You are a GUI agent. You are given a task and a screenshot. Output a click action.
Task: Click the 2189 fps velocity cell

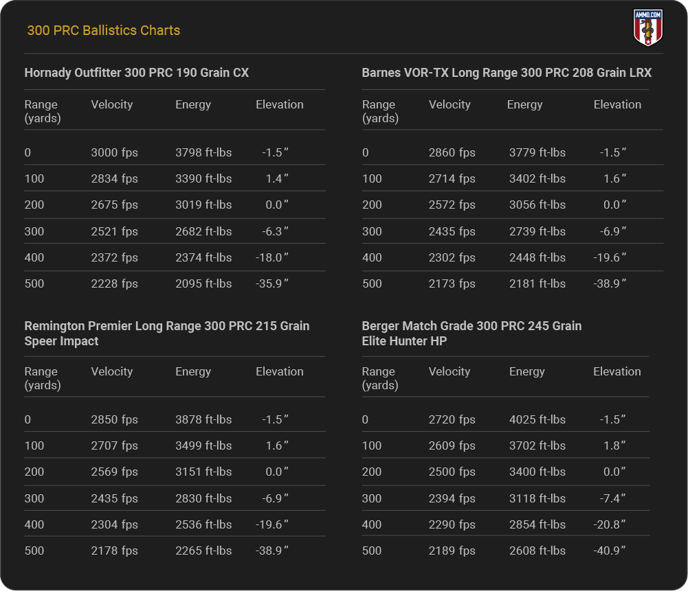tap(452, 551)
